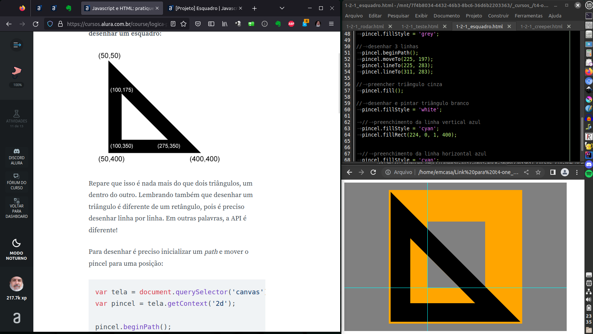Go back in the Firefox window

pos(9,24)
